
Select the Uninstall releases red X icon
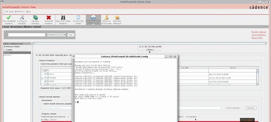(49, 17)
